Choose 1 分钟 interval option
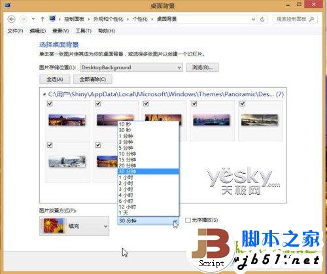Viewport: 327px width, 274px height. [x=148, y=136]
